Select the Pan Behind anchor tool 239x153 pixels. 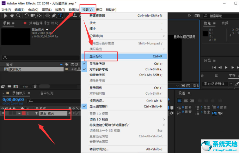pyautogui.click(x=39, y=15)
